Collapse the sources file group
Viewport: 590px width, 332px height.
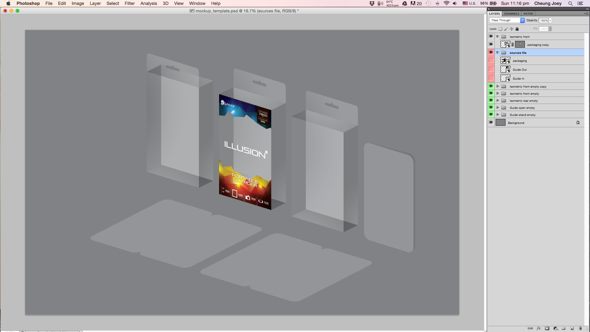pyautogui.click(x=497, y=53)
